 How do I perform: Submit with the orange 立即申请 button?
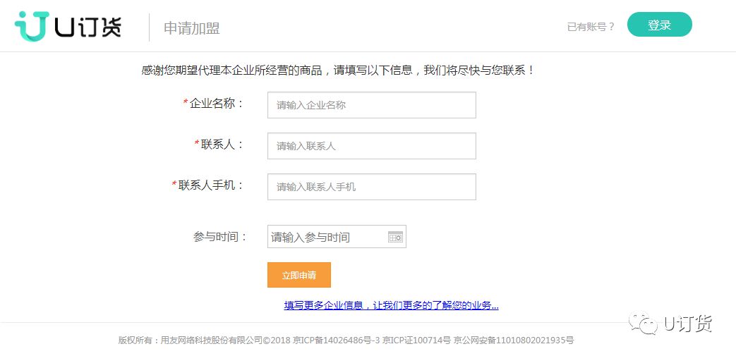pos(299,275)
